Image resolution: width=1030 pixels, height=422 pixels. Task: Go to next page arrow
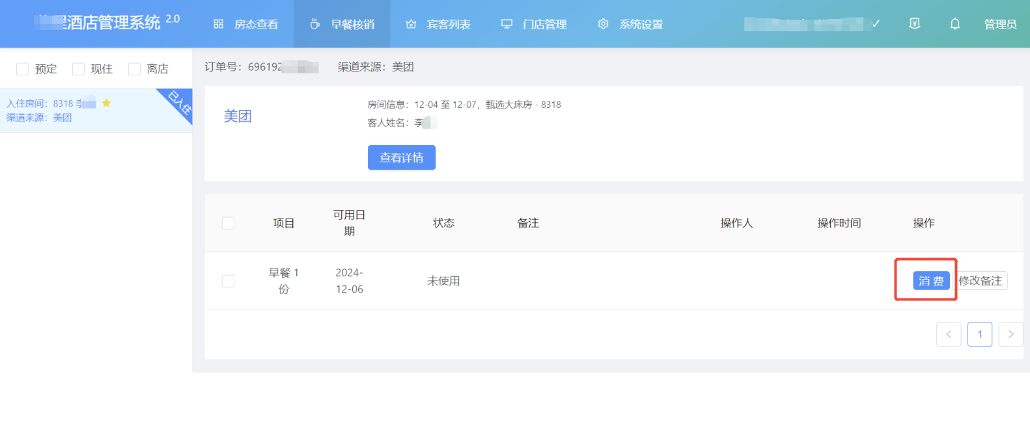point(1010,334)
